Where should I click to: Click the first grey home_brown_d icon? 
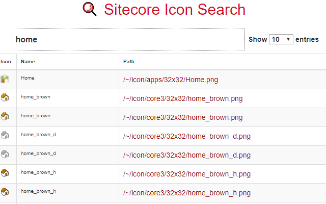point(5,135)
